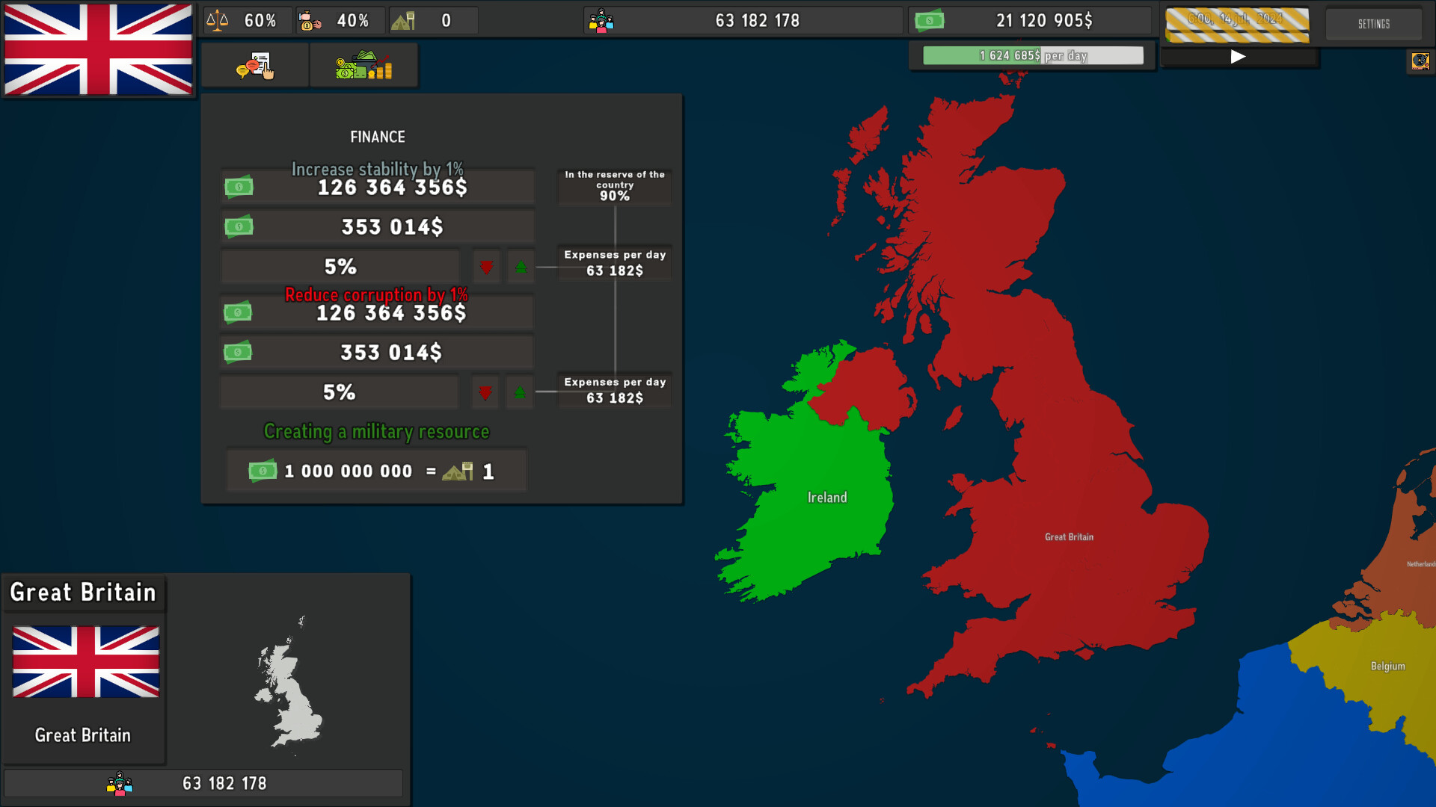Click the stability scales icon

click(218, 20)
